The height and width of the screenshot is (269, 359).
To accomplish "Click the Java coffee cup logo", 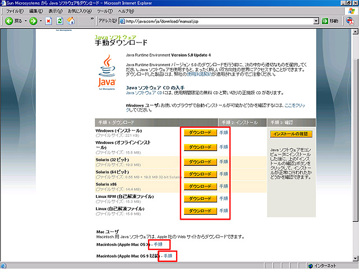I will pyautogui.click(x=107, y=72).
